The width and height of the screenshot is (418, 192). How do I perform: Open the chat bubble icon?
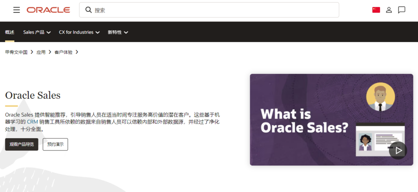pyautogui.click(x=402, y=10)
